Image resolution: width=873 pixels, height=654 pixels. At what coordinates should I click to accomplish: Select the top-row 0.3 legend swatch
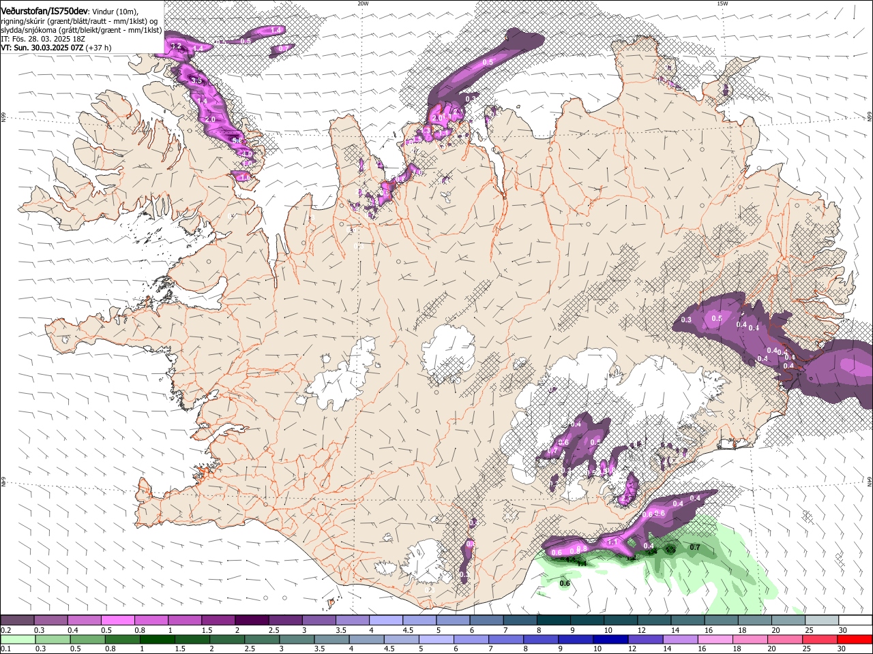(x=50, y=620)
